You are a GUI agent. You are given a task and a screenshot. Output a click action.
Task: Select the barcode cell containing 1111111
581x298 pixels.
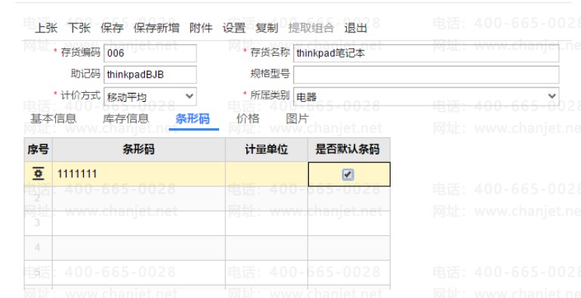[138, 174]
